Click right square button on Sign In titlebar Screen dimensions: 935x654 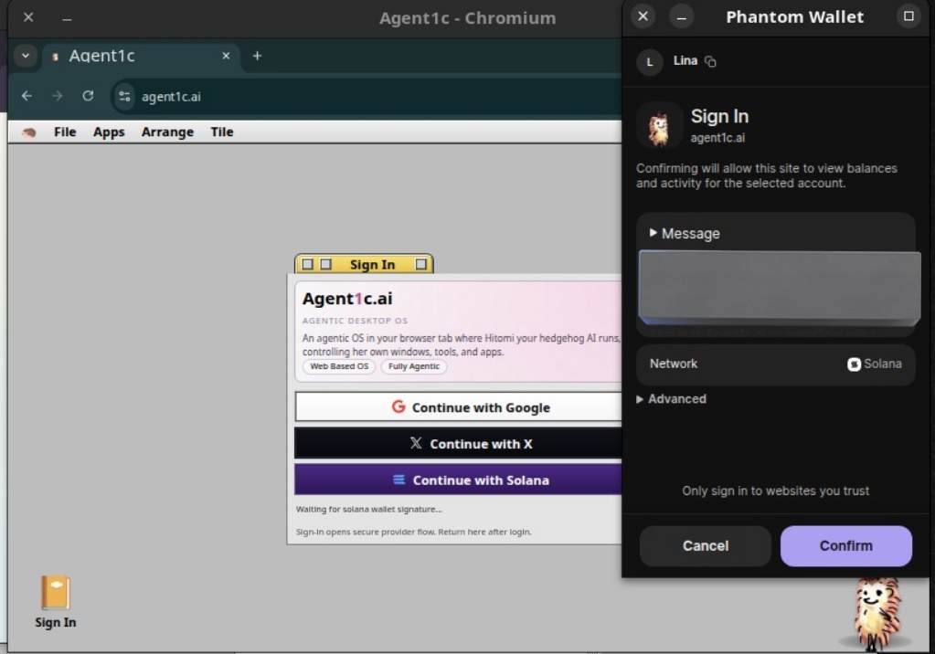tap(421, 263)
